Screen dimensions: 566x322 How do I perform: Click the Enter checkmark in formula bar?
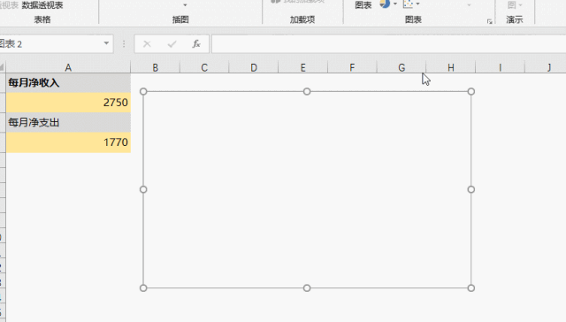click(x=172, y=44)
